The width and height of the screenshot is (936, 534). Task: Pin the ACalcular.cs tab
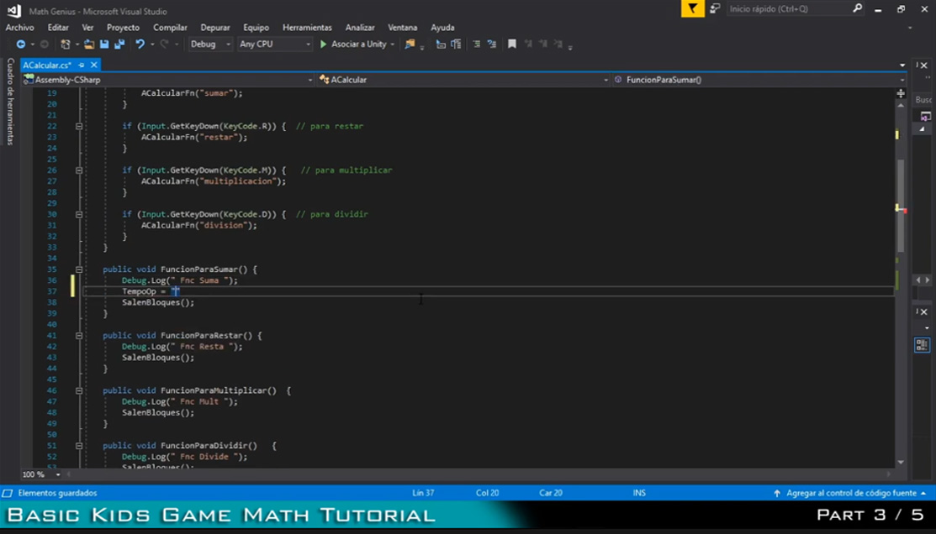click(x=82, y=65)
